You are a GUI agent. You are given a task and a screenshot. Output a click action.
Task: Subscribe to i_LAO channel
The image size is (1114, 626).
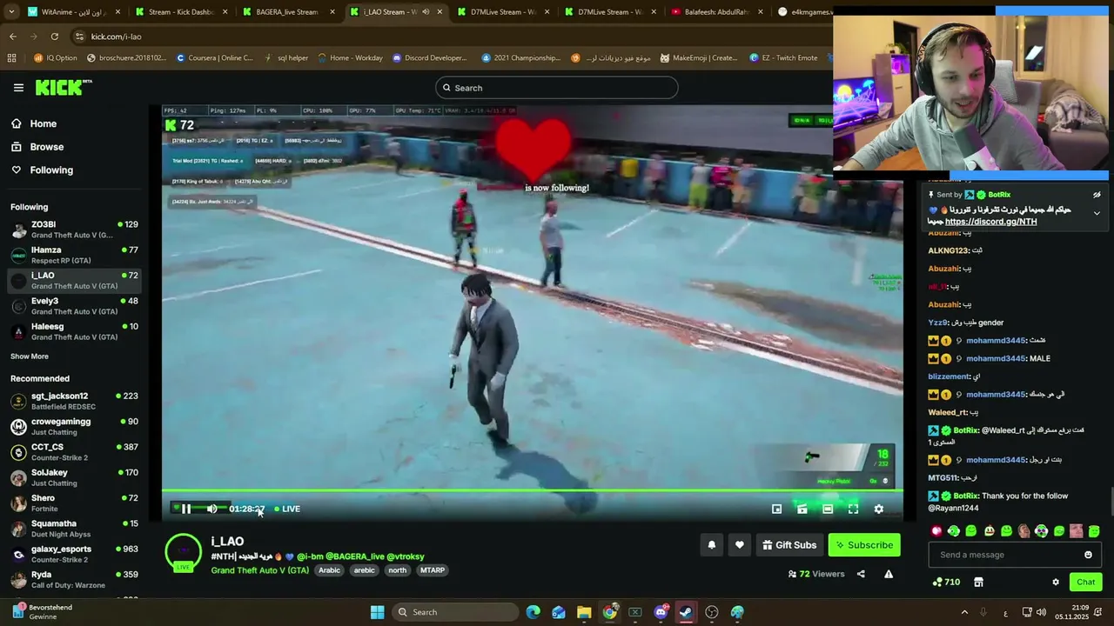(x=864, y=545)
